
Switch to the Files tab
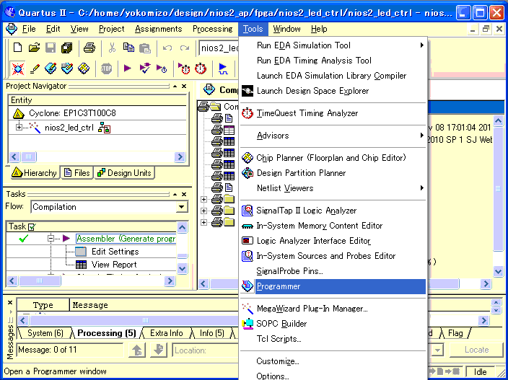77,173
